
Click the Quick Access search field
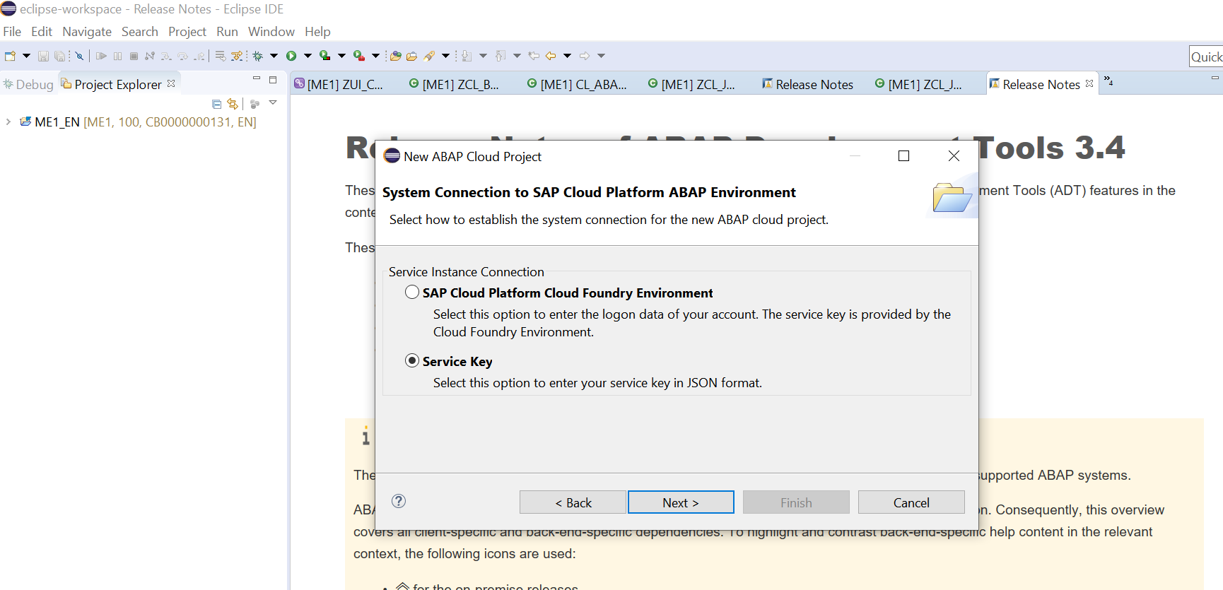click(1207, 57)
